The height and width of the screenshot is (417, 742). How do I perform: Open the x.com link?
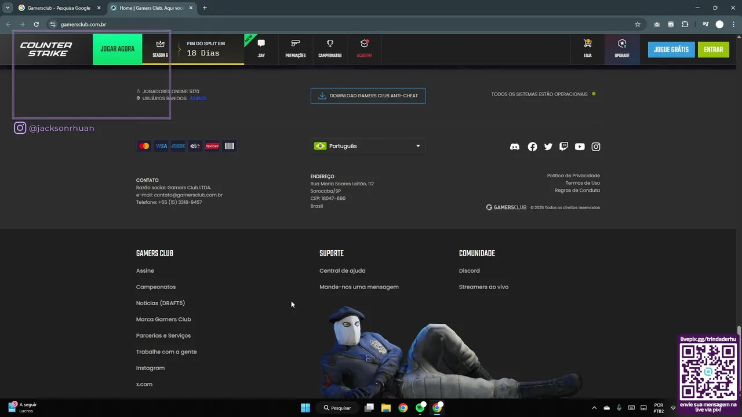point(144,384)
